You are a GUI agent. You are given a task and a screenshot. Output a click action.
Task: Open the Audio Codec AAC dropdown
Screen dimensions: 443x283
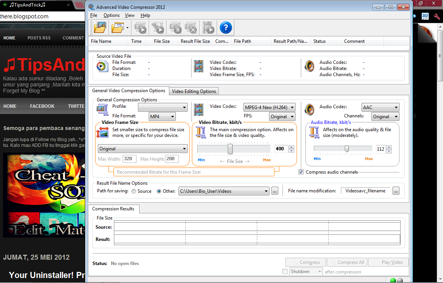coord(380,107)
